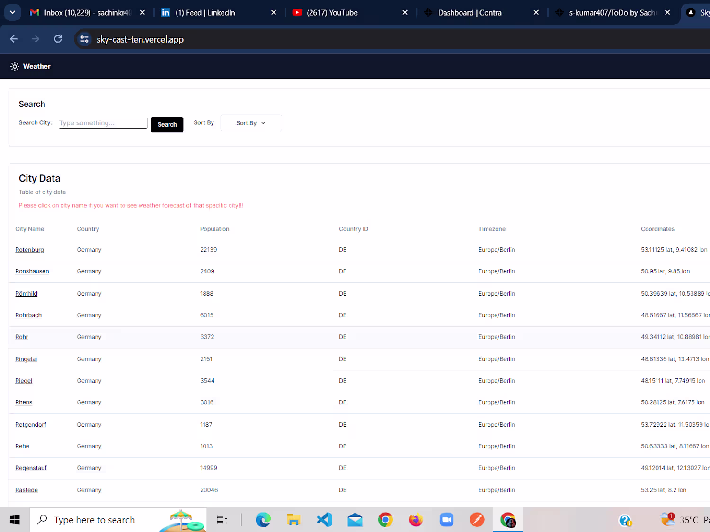Screen dimensions: 710x532
Task: Close the LinkedIn Feed tab
Action: [274, 13]
